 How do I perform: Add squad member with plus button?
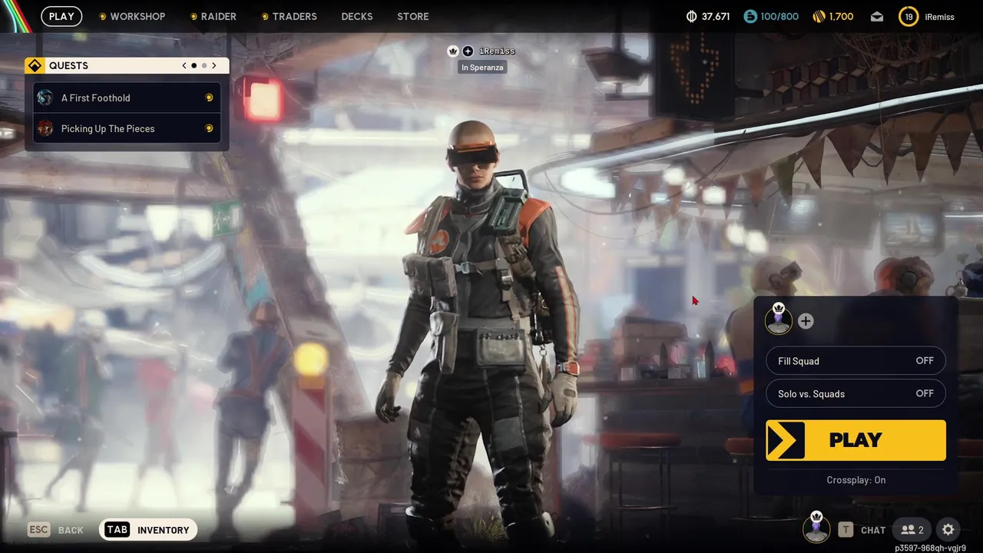coord(806,321)
